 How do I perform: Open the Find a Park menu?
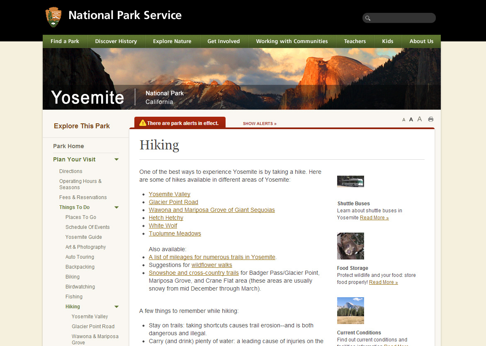65,41
